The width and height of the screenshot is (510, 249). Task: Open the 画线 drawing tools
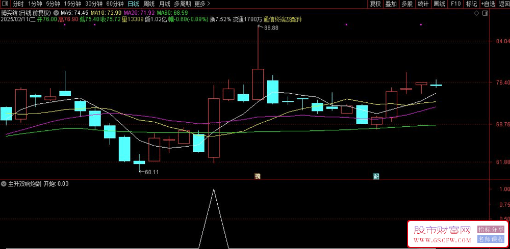click(439, 4)
